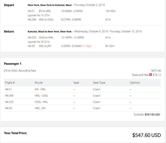The height and width of the screenshot is (143, 166).
Task: Click the Return section heading
Action: coord(9,32)
